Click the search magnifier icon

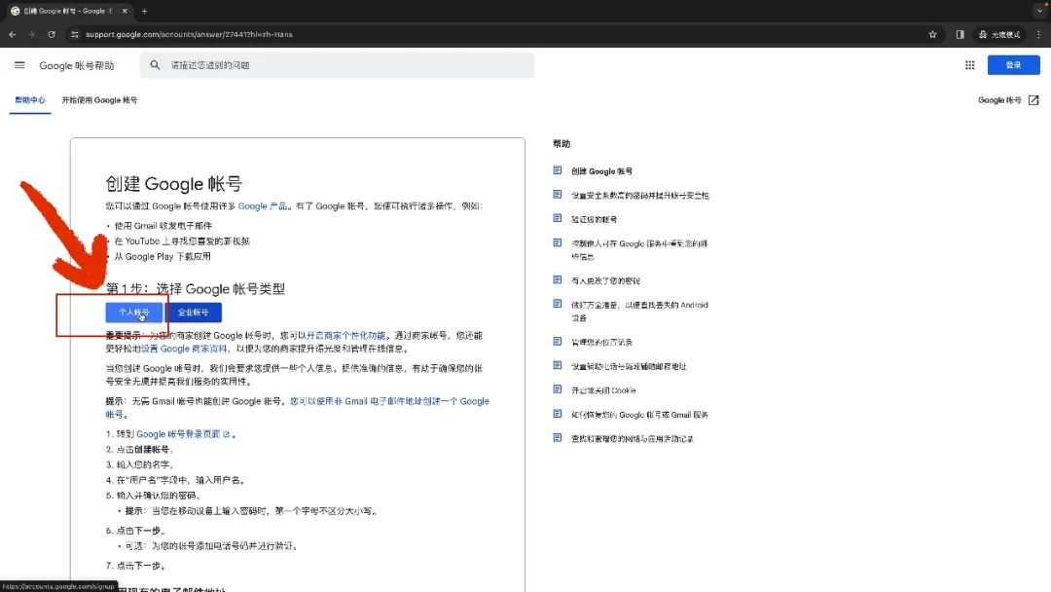click(x=155, y=65)
